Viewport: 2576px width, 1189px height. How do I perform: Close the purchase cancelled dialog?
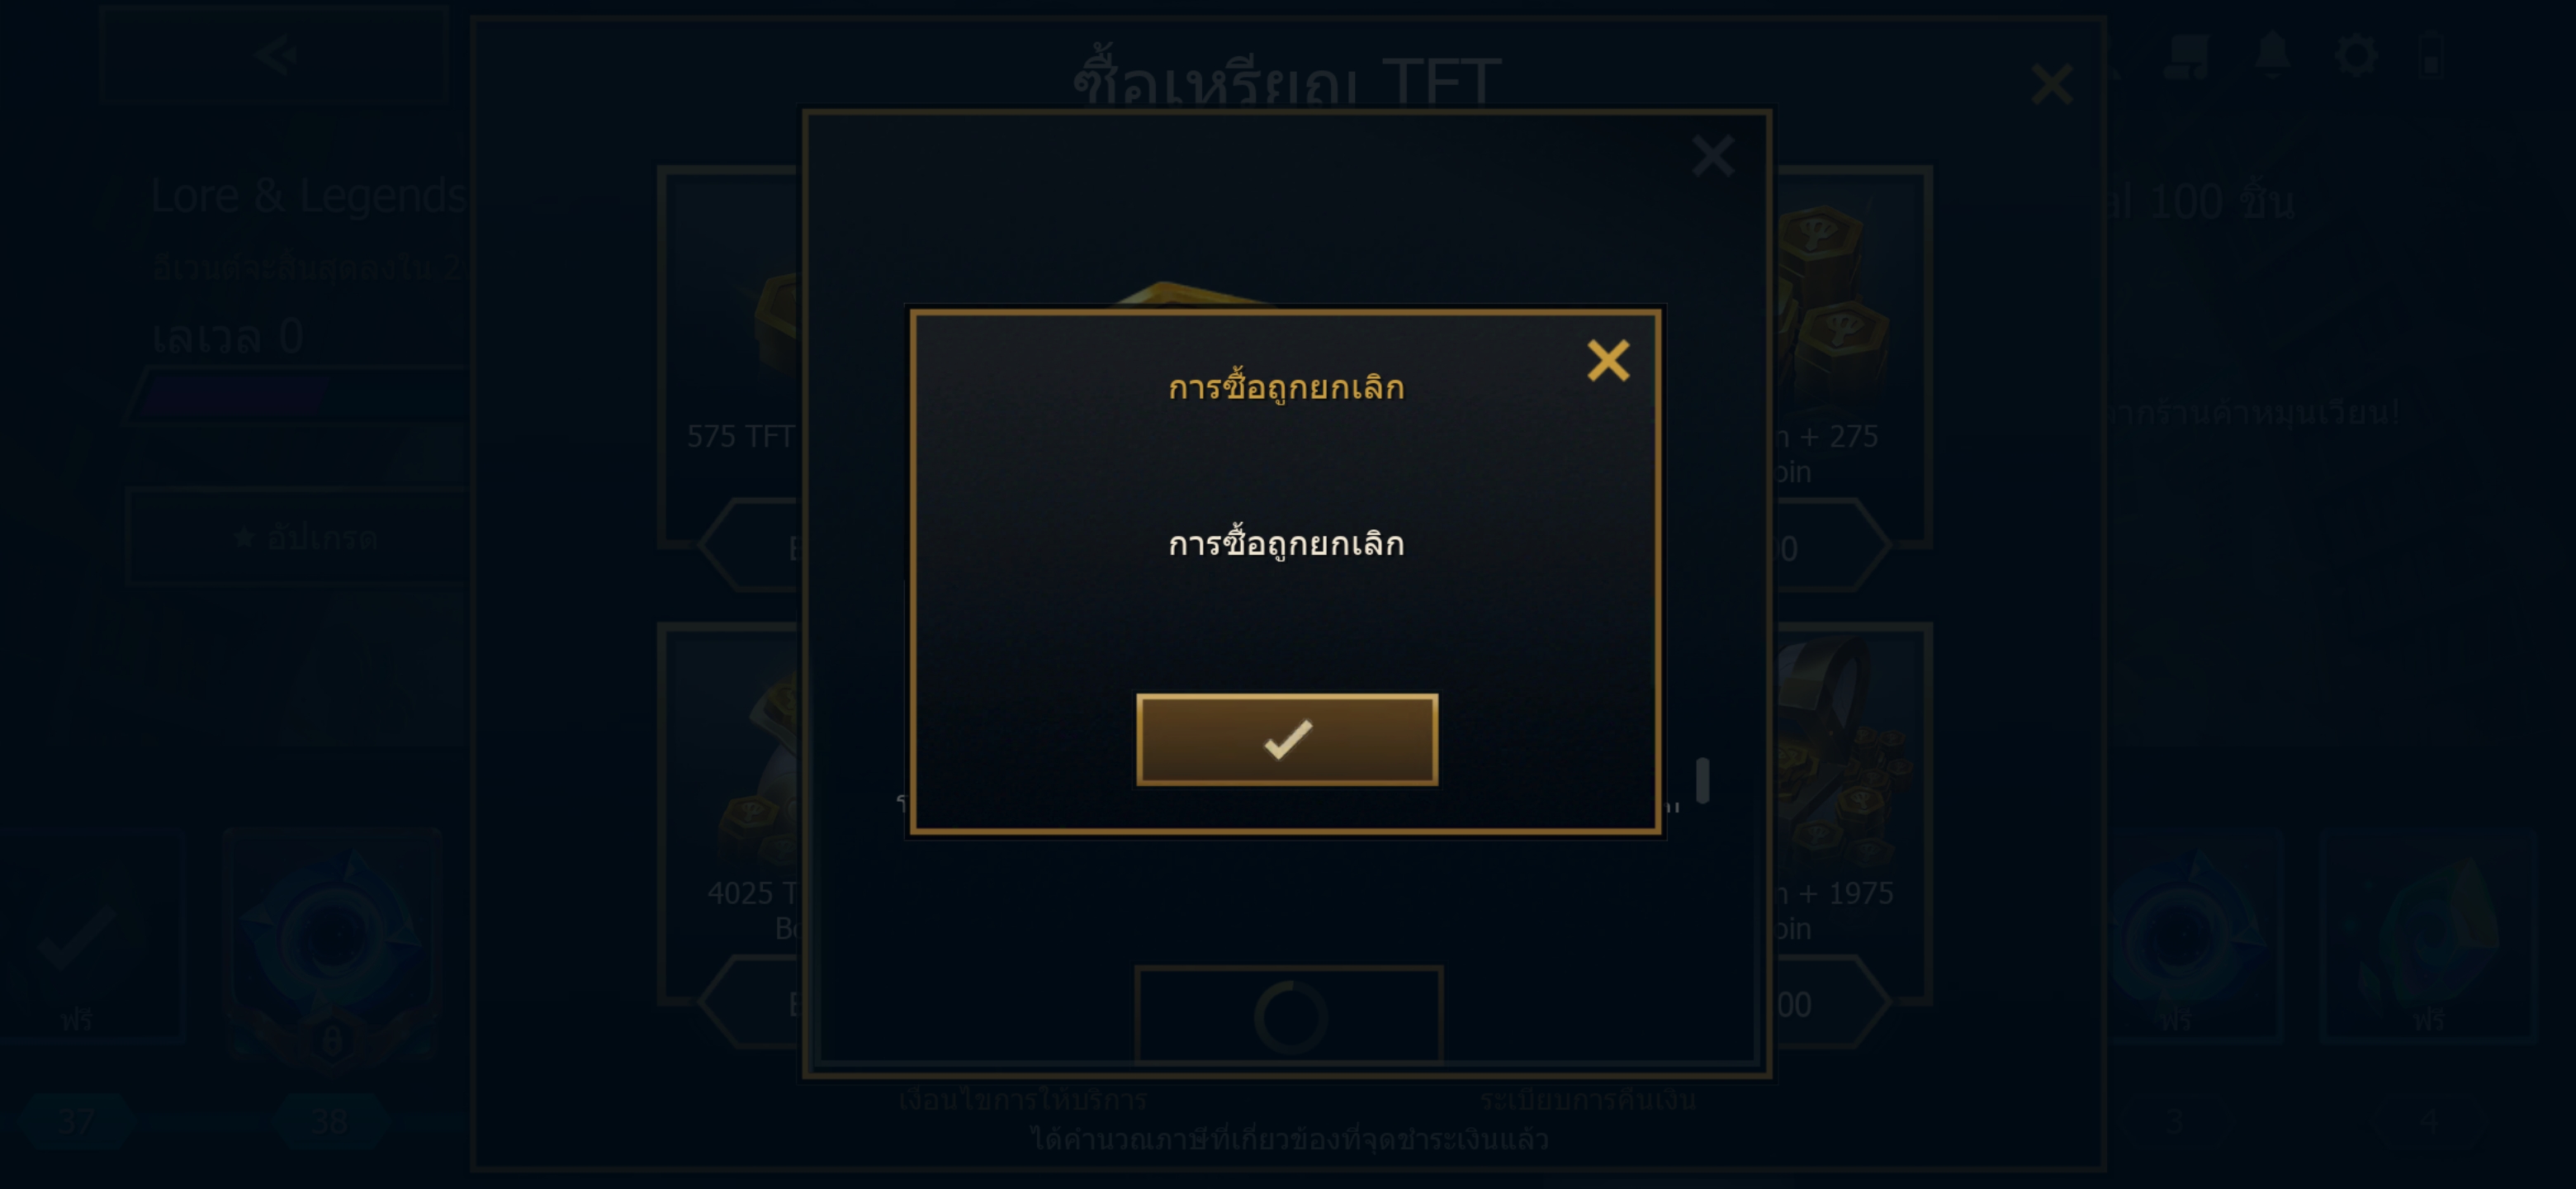[x=1608, y=360]
